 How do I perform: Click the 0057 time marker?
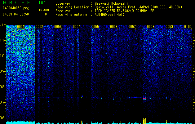pos(132,27)
